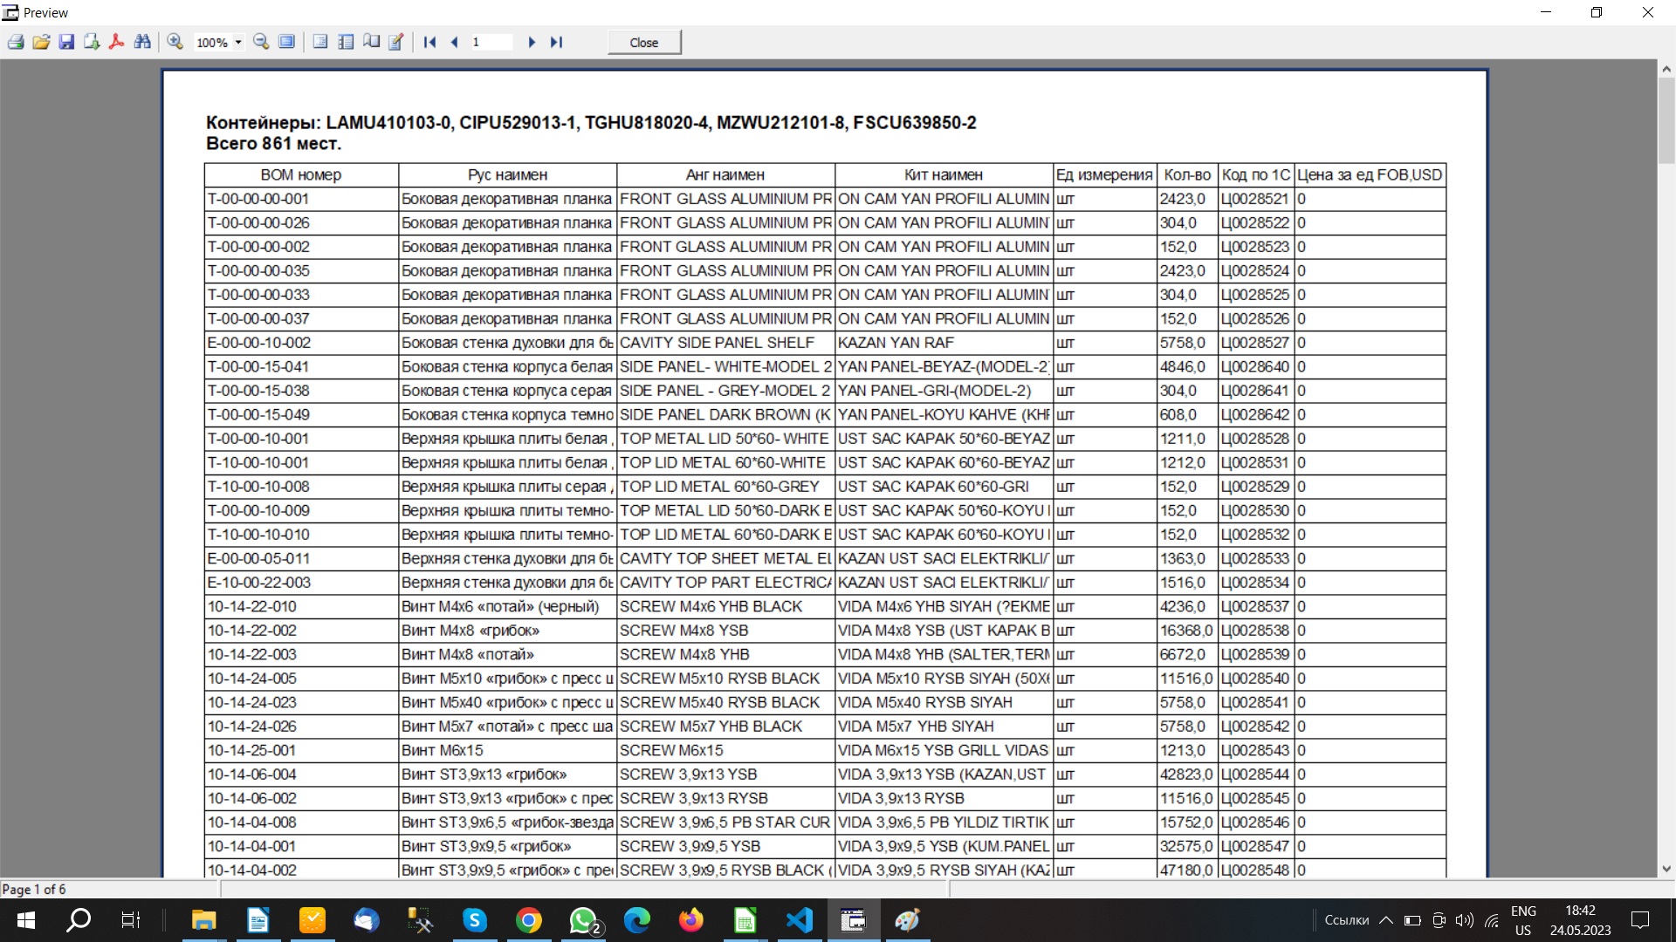Zoom in with magnifier plus icon
Viewport: 1676px width, 942px height.
coord(175,42)
